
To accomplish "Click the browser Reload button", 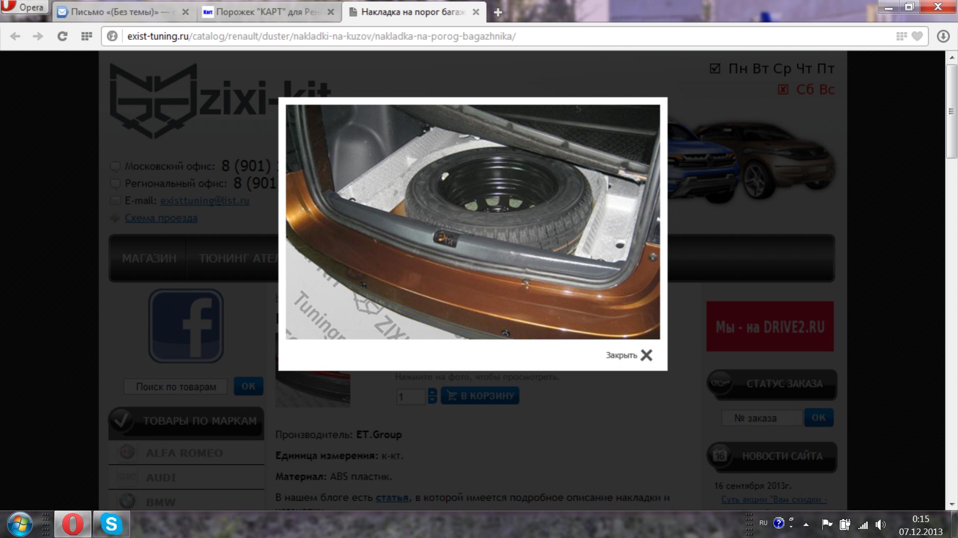I will coord(62,36).
